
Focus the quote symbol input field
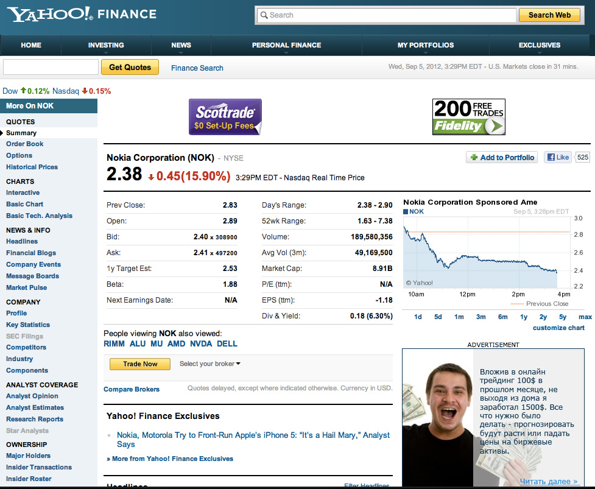click(x=51, y=67)
